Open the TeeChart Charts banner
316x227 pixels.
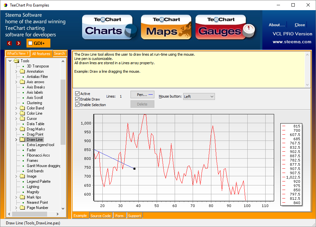tap(110, 27)
